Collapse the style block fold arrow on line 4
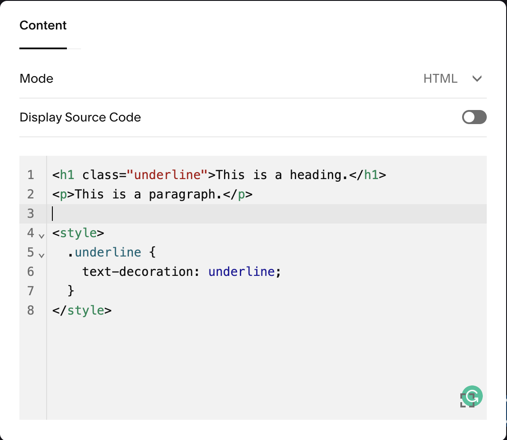 (41, 236)
